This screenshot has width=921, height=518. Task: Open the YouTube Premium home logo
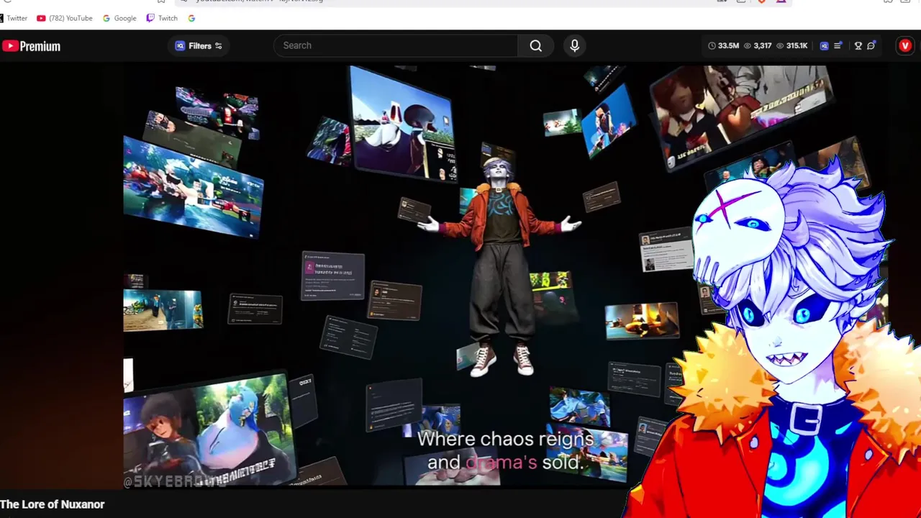click(x=31, y=46)
